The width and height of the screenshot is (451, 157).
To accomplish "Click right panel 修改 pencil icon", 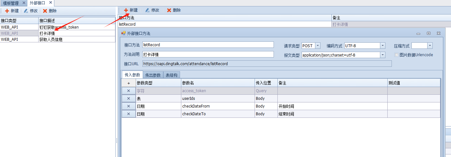I will (148, 10).
